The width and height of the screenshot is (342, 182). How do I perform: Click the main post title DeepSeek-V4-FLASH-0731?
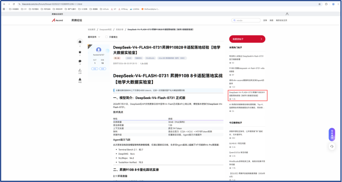(x=167, y=50)
